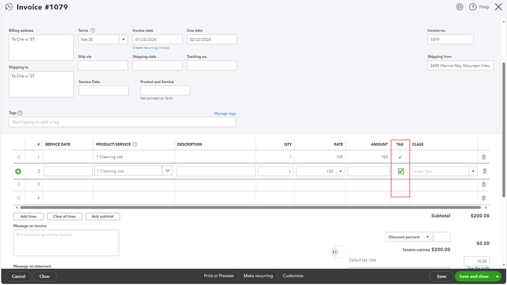
Task: Click the description field on row 2
Action: click(x=216, y=171)
